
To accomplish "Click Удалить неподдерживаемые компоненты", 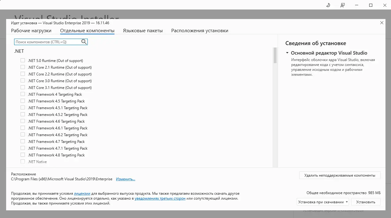I will pos(340,175).
